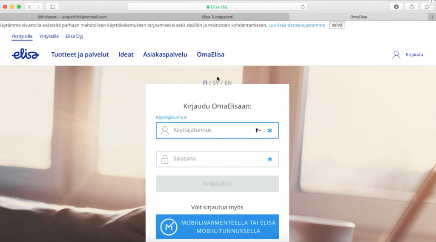Add a new tab with plus button

(x=432, y=17)
